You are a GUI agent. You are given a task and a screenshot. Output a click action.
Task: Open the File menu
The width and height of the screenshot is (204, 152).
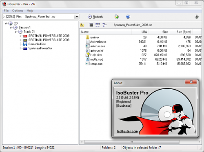click(6, 11)
